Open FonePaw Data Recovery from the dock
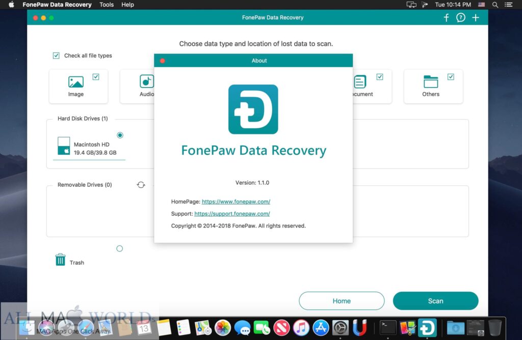 [x=427, y=328]
